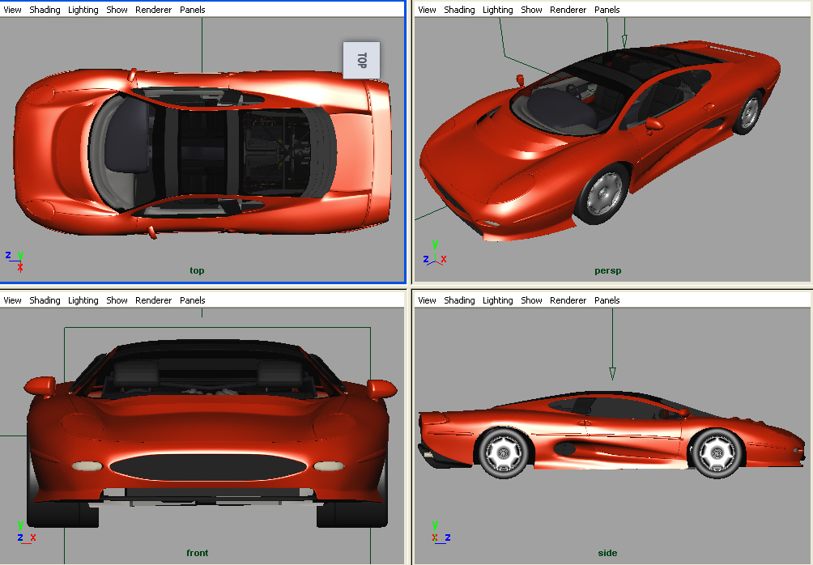Open Show menu in persp viewport

click(x=531, y=10)
